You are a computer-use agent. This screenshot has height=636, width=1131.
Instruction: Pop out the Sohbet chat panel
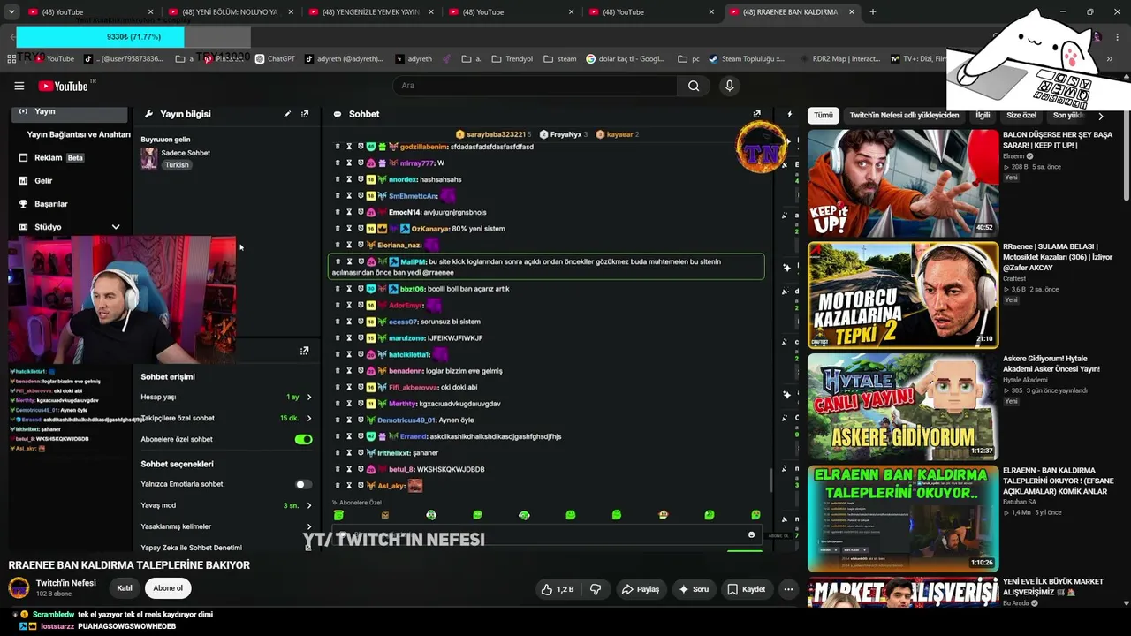click(x=756, y=114)
